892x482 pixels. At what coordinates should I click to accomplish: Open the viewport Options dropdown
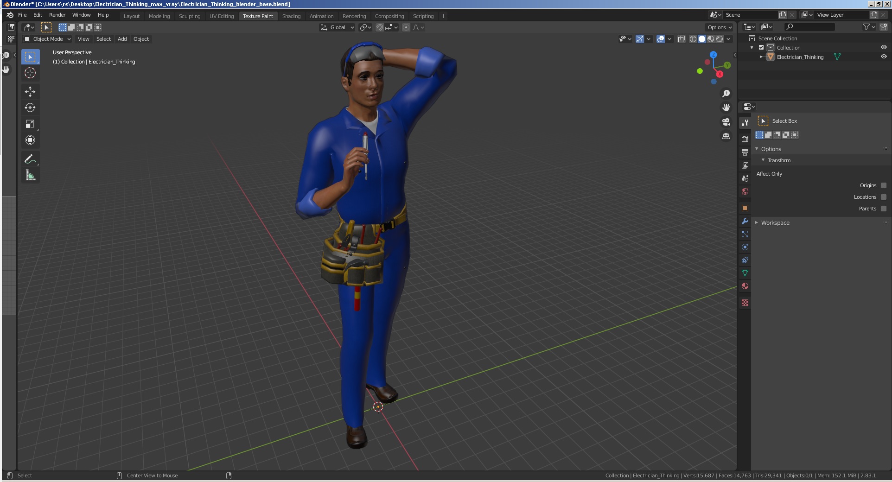(x=720, y=27)
